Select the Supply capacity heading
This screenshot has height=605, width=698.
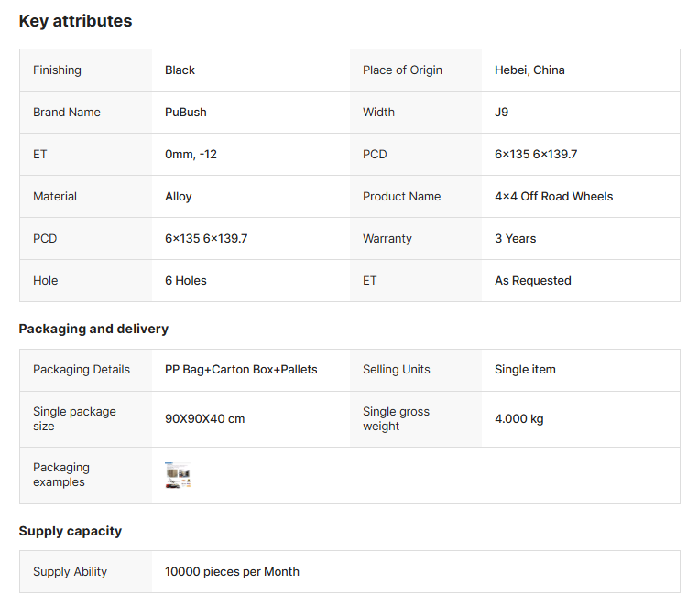[x=71, y=531]
